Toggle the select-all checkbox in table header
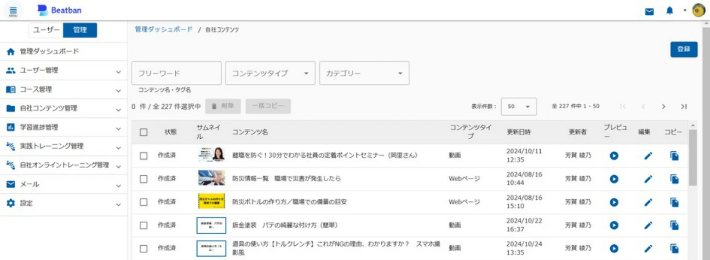 point(144,132)
